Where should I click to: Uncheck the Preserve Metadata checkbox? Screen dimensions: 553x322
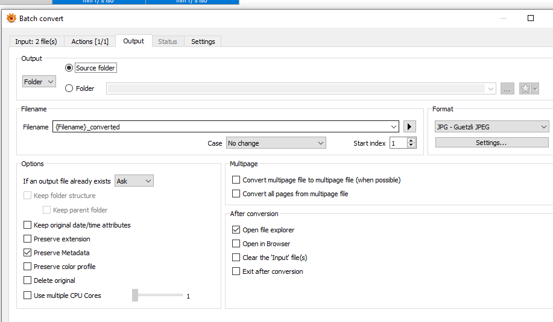point(27,253)
